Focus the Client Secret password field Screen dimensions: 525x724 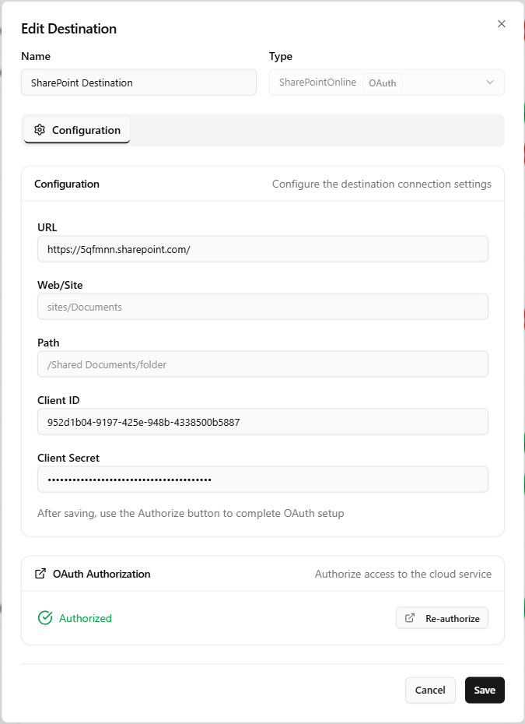point(263,480)
